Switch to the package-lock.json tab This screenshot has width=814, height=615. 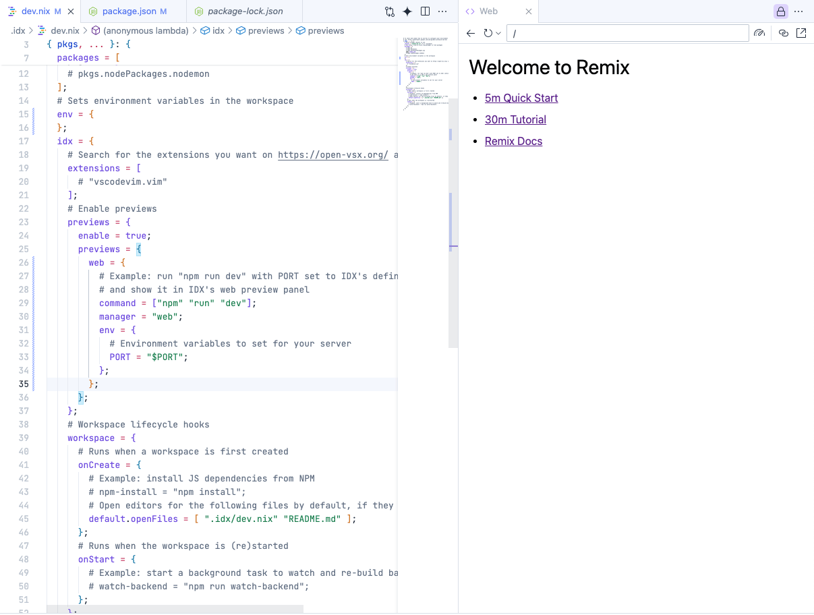[x=244, y=11]
